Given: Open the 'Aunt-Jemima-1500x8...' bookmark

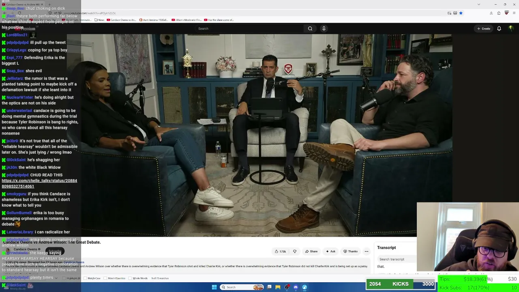Looking at the screenshot, I should pos(153,20).
